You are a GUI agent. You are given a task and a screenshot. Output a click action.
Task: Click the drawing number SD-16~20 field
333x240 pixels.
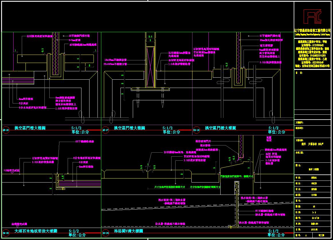(313, 218)
